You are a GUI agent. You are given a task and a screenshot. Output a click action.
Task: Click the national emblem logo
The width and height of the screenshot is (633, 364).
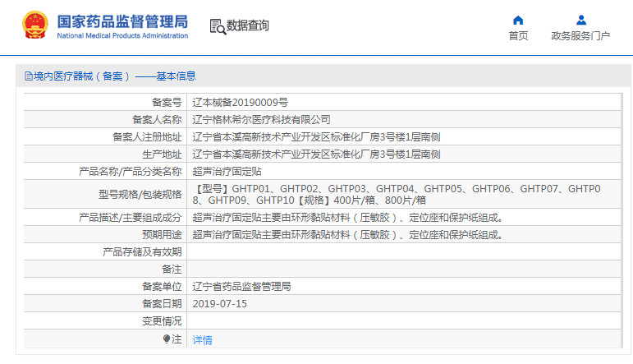(35, 25)
